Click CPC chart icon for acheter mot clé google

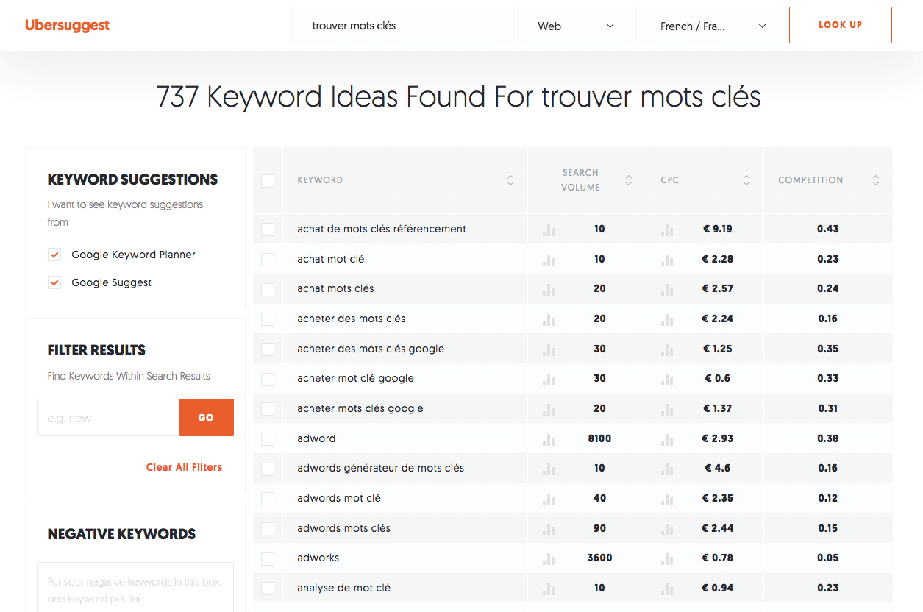[667, 379]
